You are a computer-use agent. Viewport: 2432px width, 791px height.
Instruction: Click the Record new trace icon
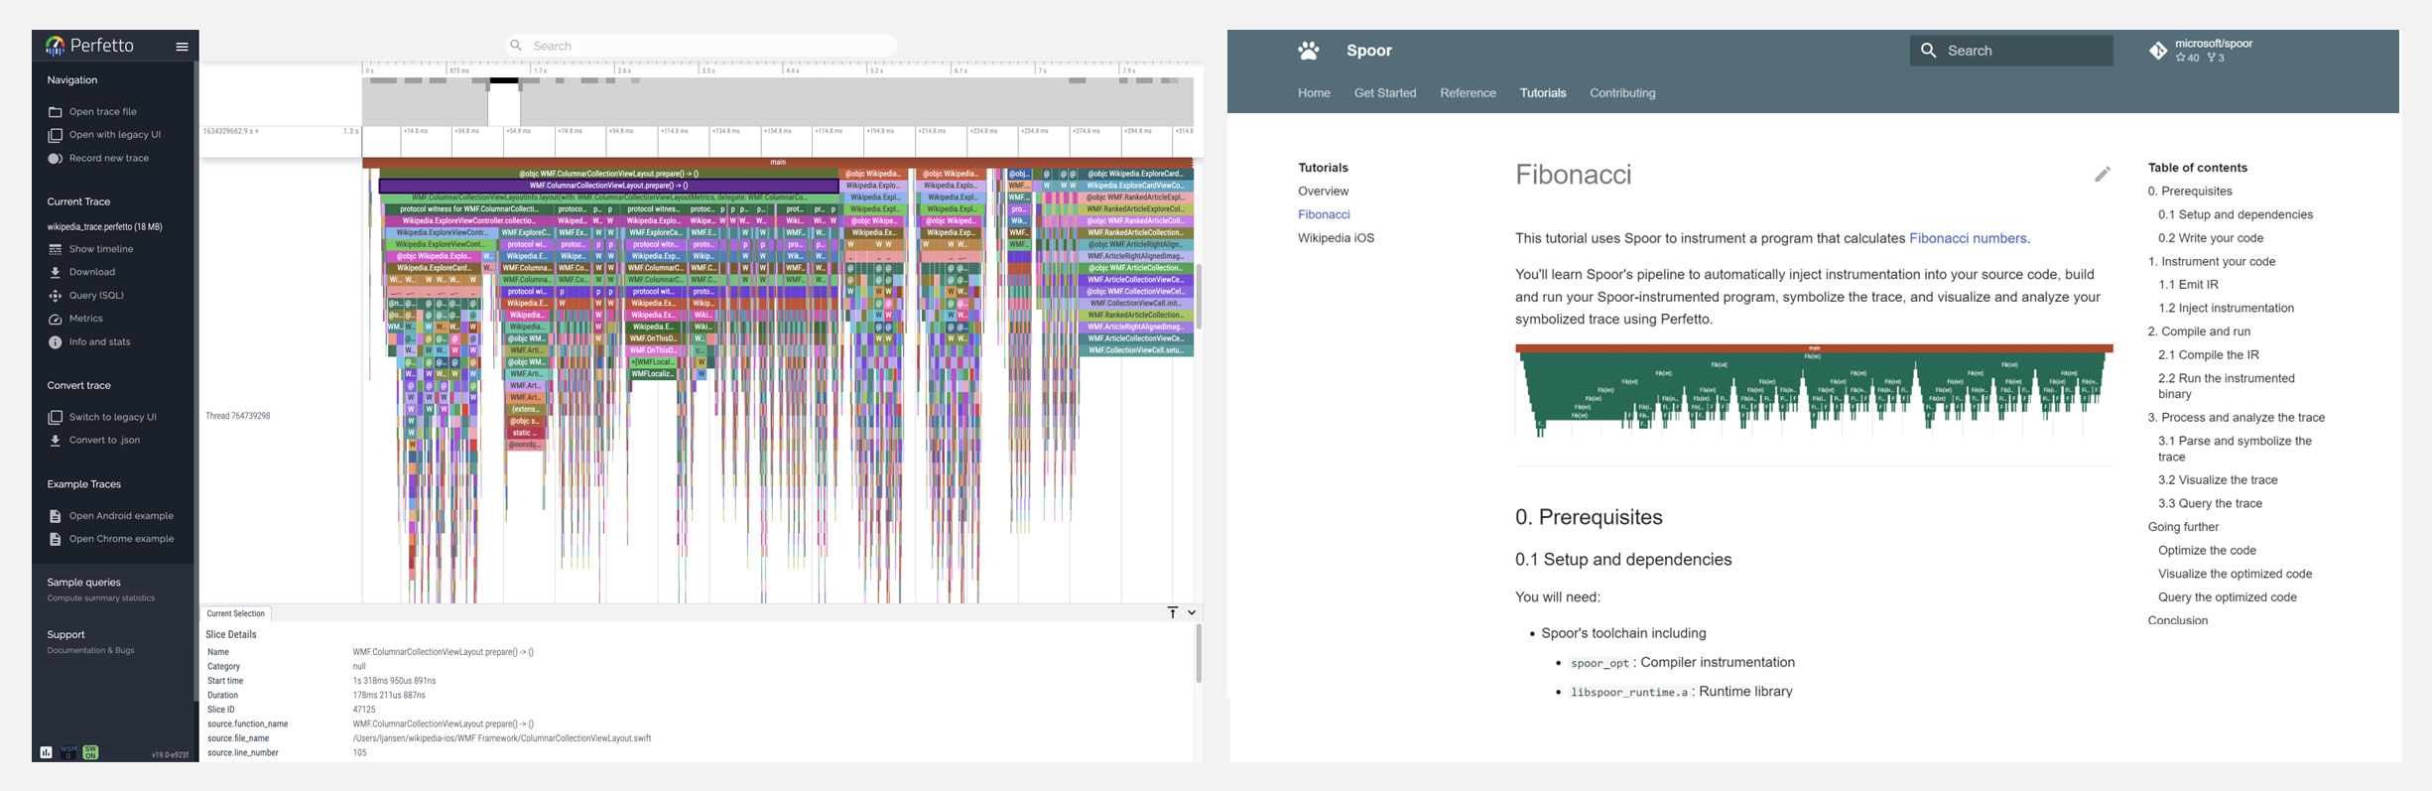[56, 159]
